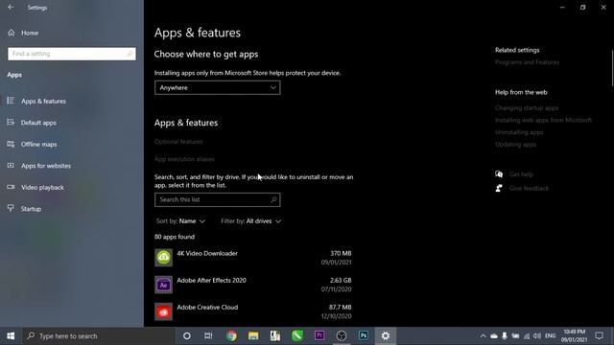Click the network tray icon

(x=527, y=336)
